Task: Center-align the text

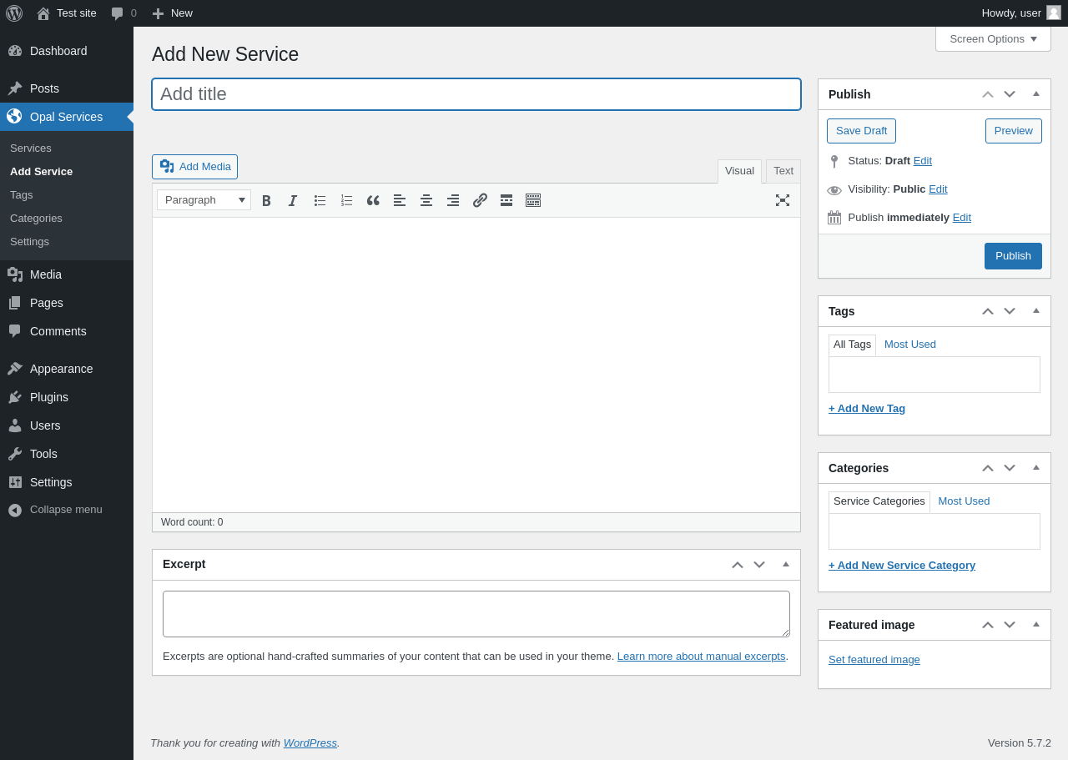Action: click(426, 200)
